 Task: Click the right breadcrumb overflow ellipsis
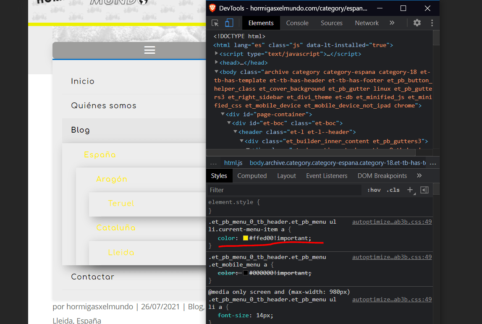coord(433,163)
